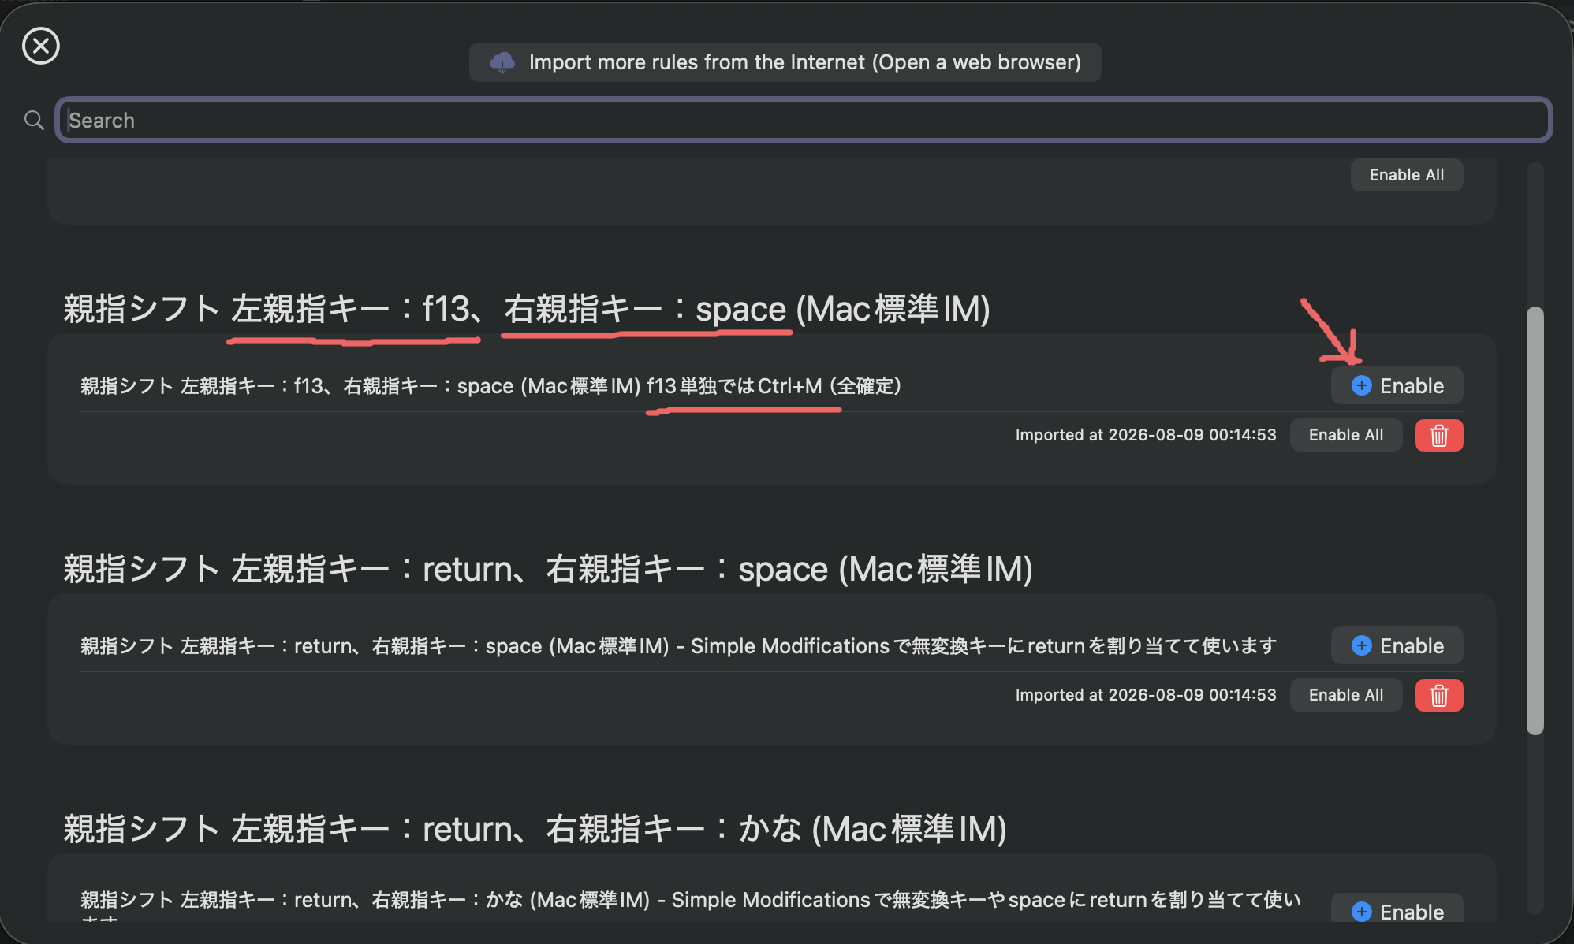Close the rule import dialog

point(41,46)
